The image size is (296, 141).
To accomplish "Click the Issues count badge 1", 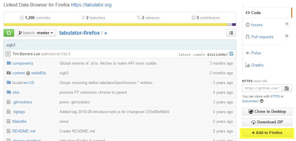I will click(x=287, y=24).
